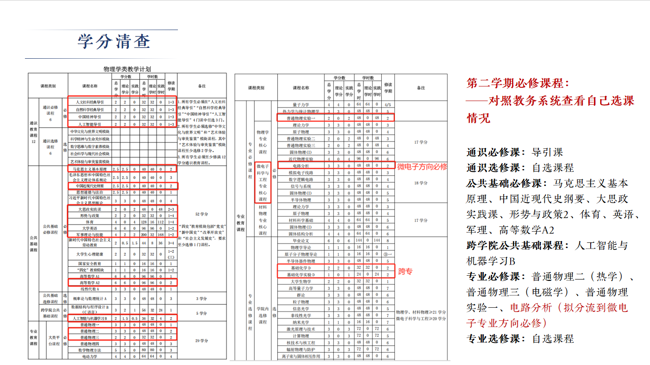Click the 学分清查 slide title
650x365 pixels.
114,42
